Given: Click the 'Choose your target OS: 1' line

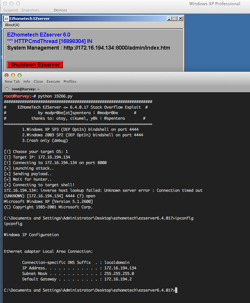Looking at the screenshot, I should click(36, 152).
